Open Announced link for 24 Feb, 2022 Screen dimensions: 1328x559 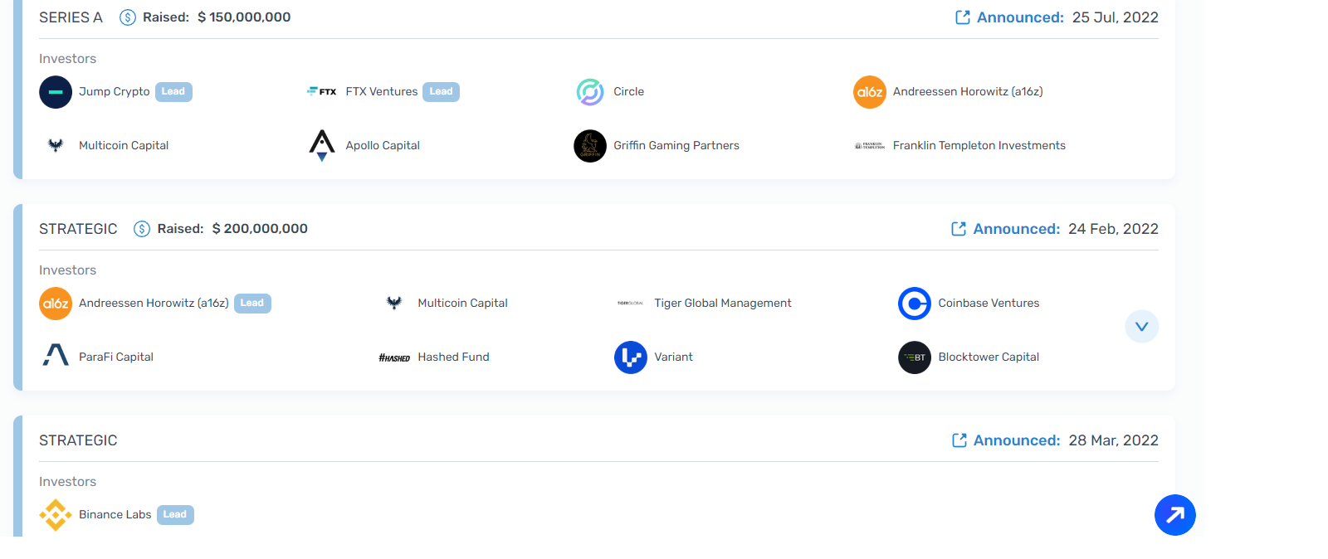[x=1017, y=229]
